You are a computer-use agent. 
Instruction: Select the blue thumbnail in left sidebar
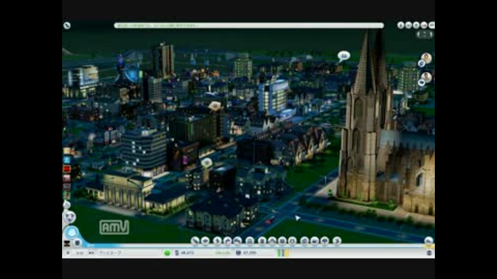67,160
